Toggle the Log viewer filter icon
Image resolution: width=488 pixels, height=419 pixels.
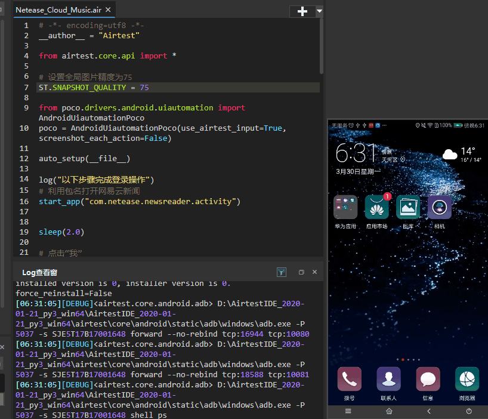[282, 272]
